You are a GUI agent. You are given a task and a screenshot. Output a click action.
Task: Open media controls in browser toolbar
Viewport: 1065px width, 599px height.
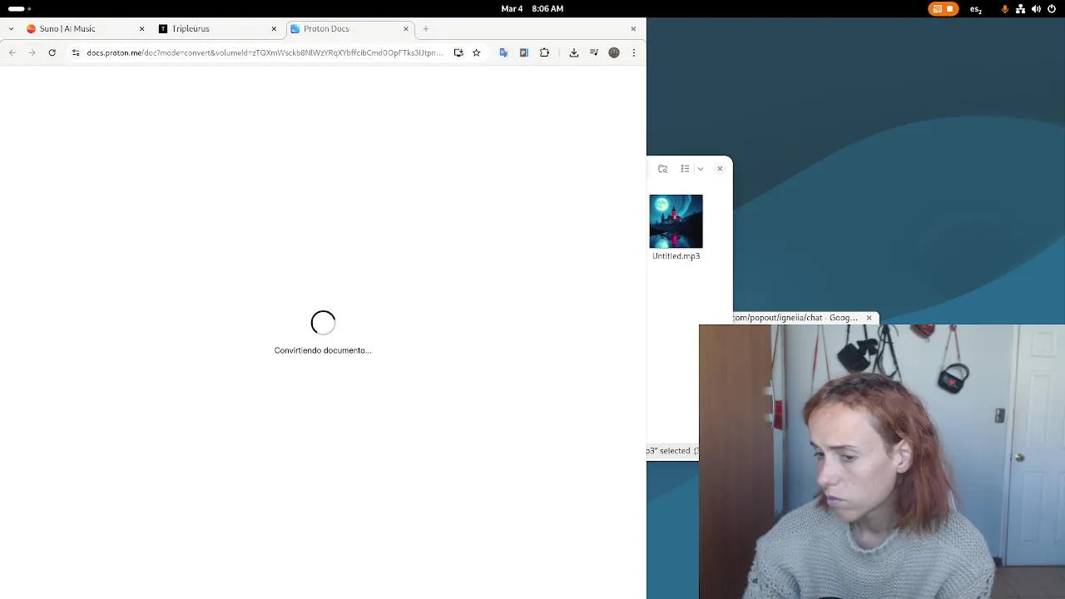pos(594,52)
